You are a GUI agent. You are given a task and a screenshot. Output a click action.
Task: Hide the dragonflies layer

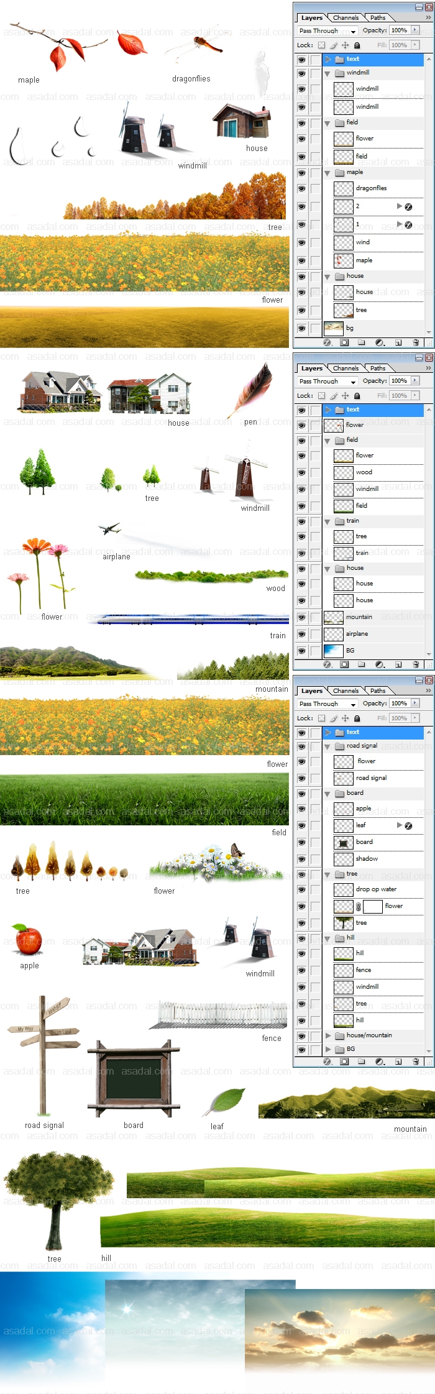coord(301,188)
